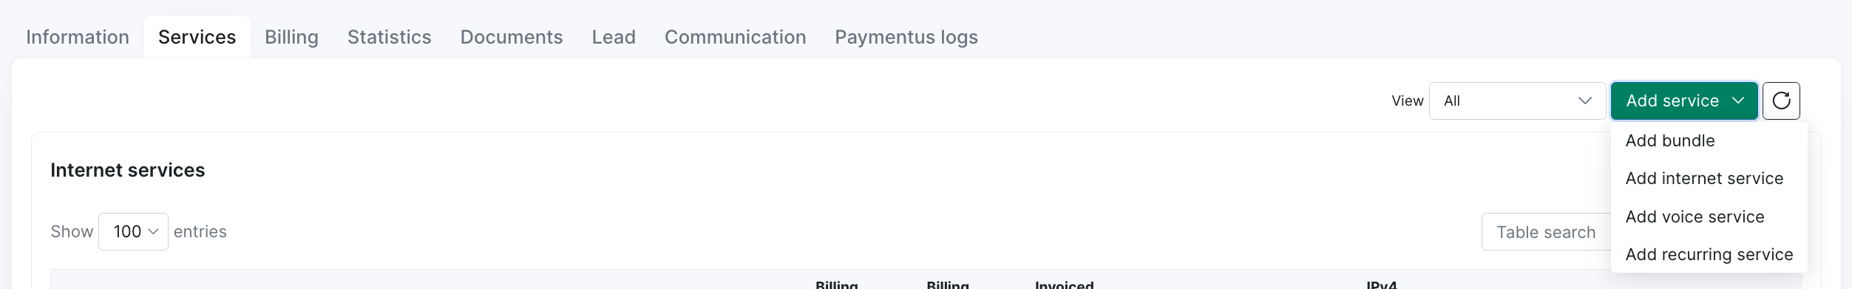The width and height of the screenshot is (1852, 289).
Task: Select the Services tab
Action: 197,37
